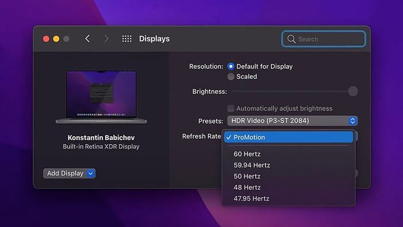Click the magnifying glass search icon

291,39
